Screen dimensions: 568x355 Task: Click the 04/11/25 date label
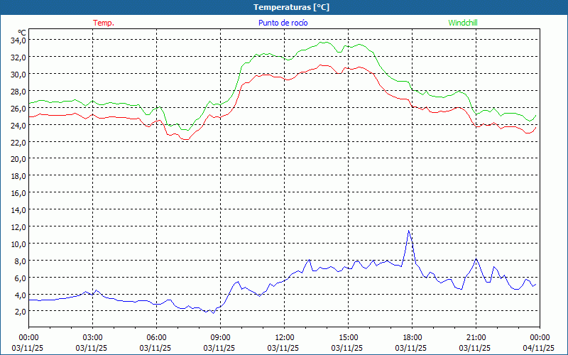pos(540,349)
